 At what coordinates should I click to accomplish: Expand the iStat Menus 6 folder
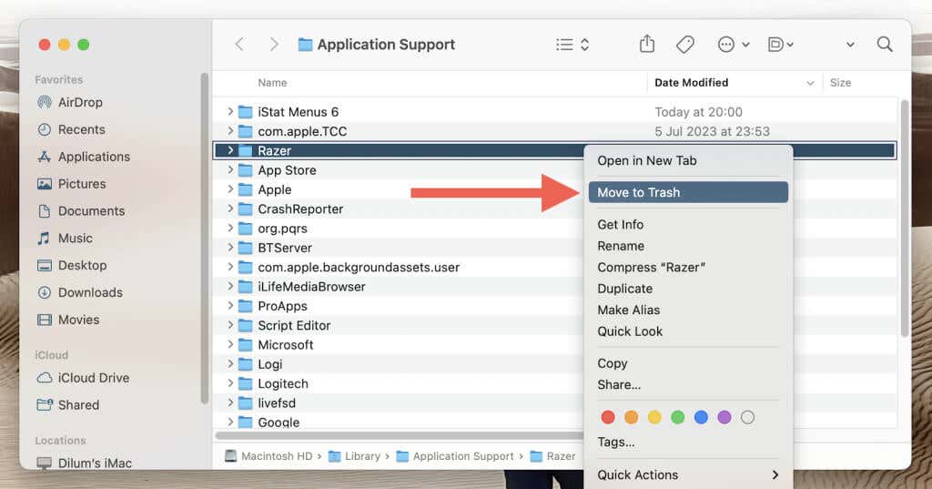click(x=230, y=111)
